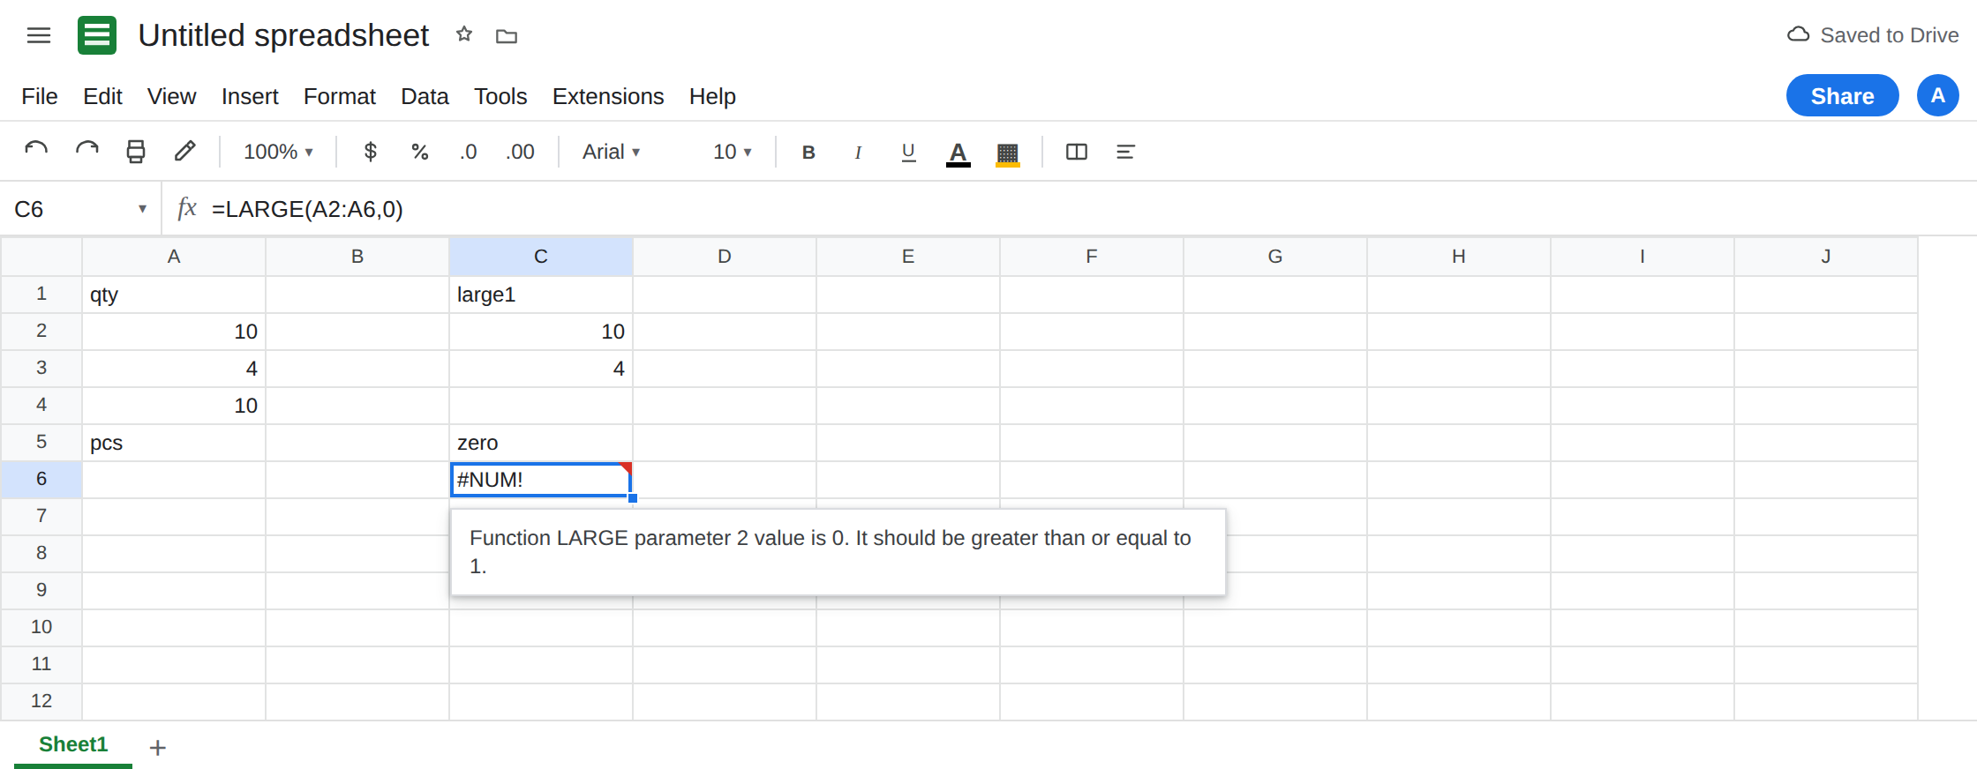Select cell containing 'pcs'
Viewport: 1977px width, 769px height.
pos(174,443)
